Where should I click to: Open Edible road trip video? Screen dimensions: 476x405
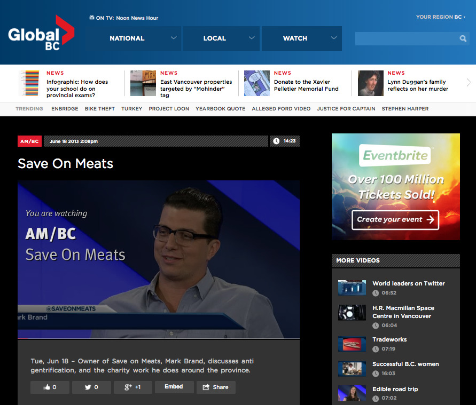pyautogui.click(x=395, y=389)
